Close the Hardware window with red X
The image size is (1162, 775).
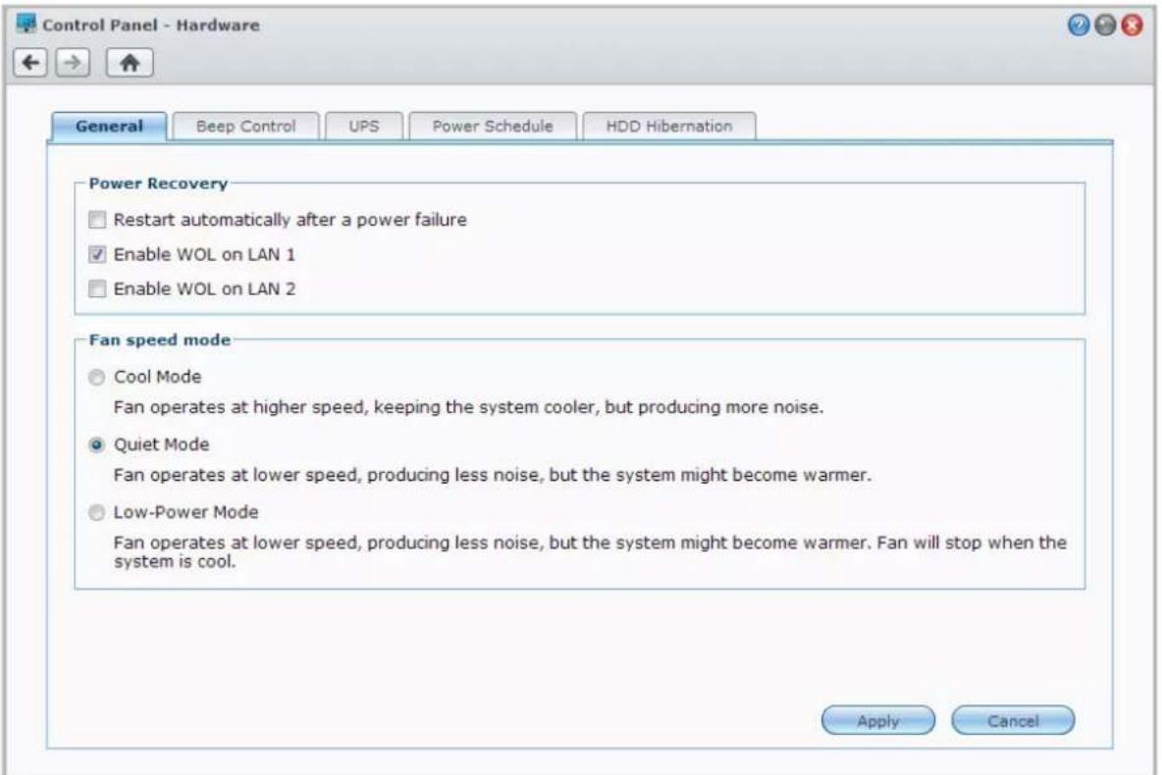click(1132, 26)
